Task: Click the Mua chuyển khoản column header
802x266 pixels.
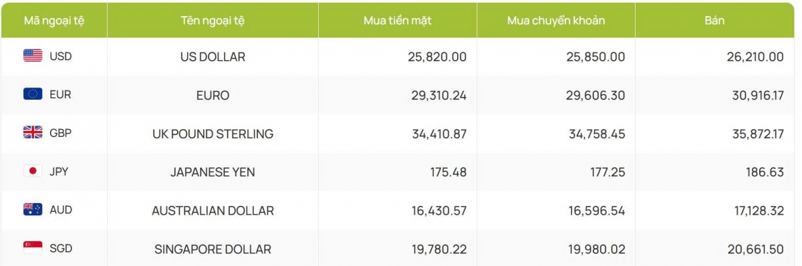Action: (556, 20)
